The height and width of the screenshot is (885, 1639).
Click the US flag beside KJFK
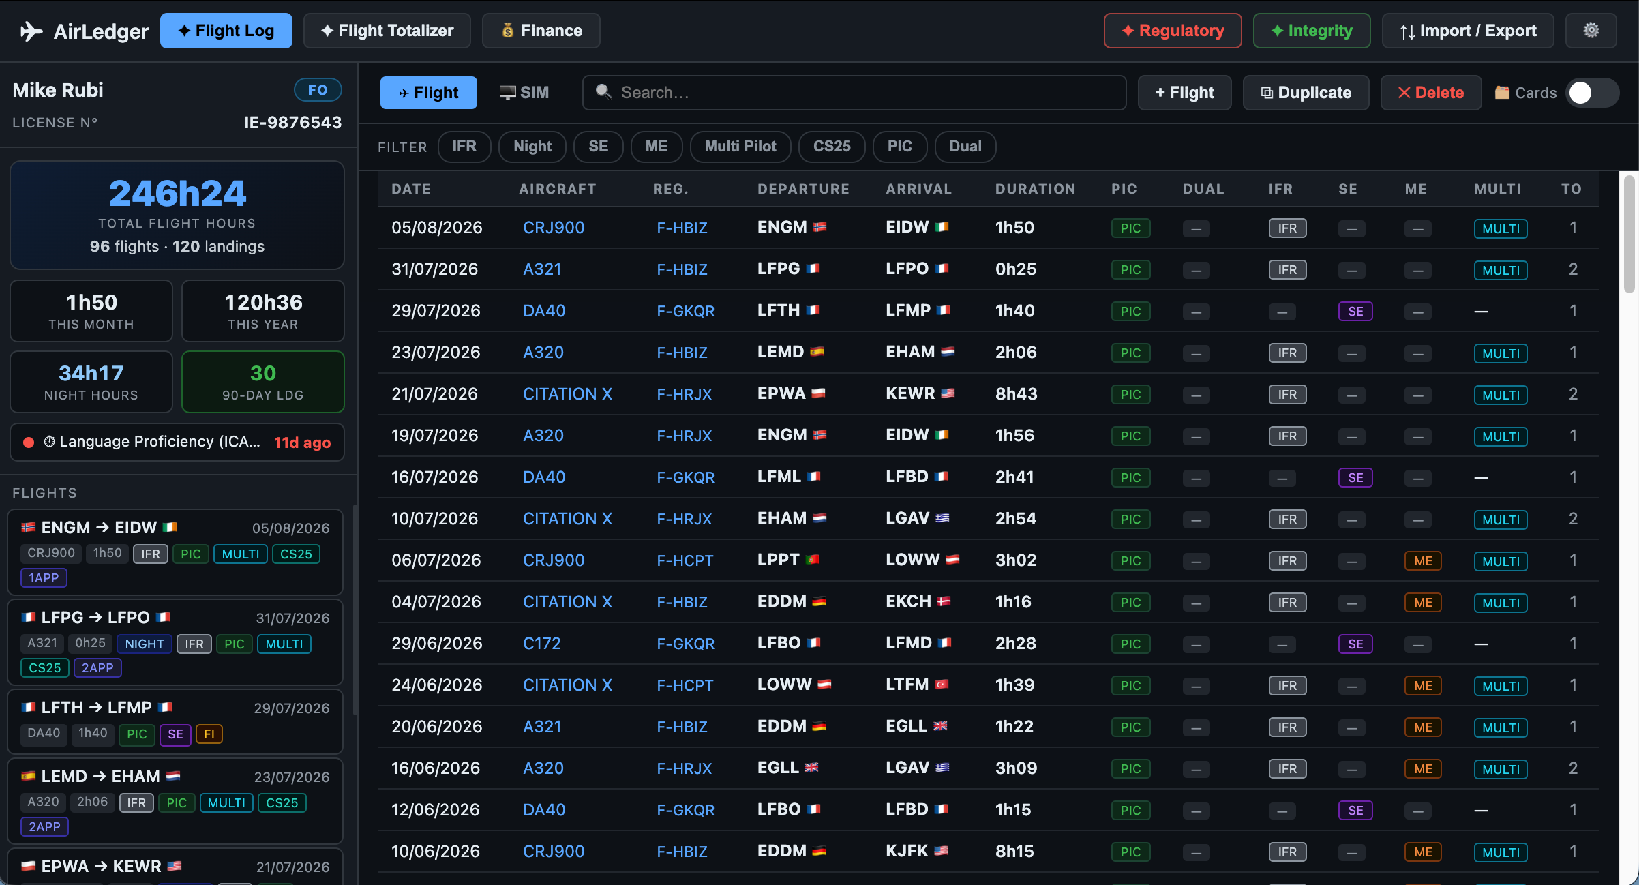click(x=941, y=851)
